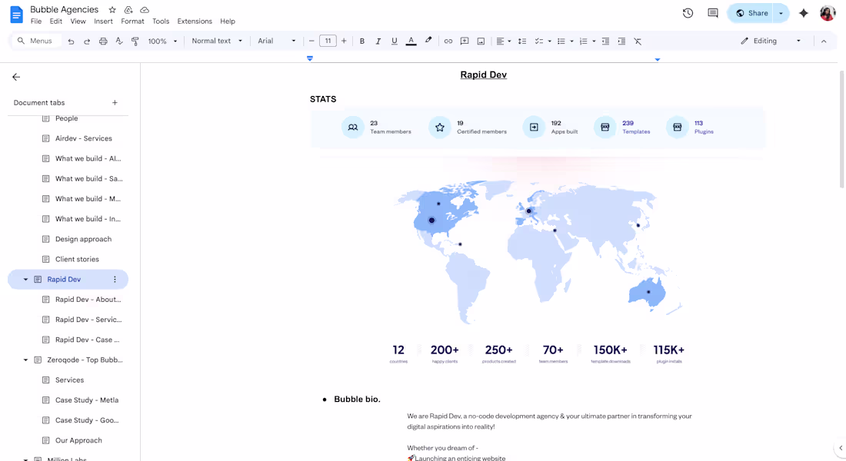Star the Bubble Agencies document

click(112, 10)
